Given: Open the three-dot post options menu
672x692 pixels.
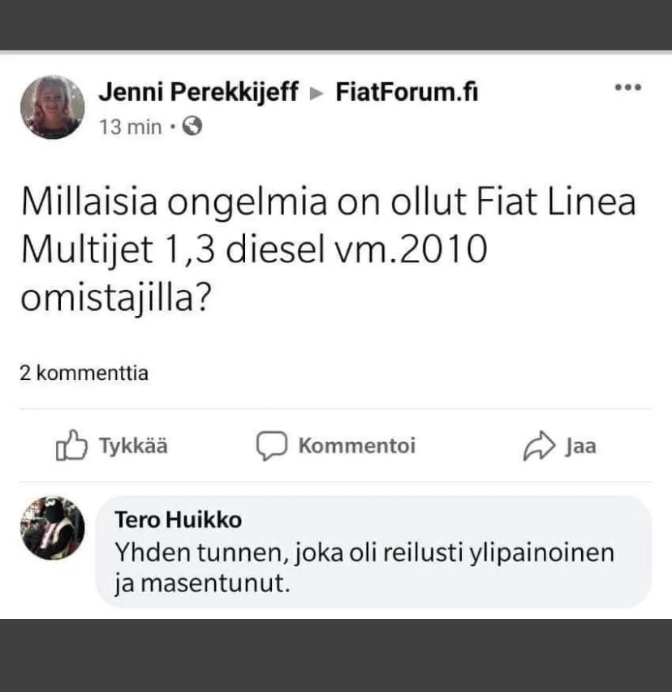Looking at the screenshot, I should 627,88.
